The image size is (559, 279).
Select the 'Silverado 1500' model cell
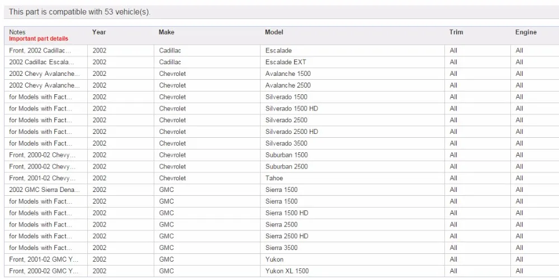(352, 97)
